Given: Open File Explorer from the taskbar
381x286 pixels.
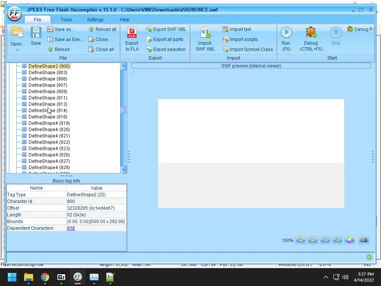Looking at the screenshot, I should tap(28, 277).
